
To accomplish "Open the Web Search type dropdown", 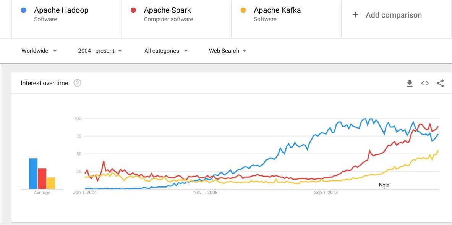I will point(228,51).
